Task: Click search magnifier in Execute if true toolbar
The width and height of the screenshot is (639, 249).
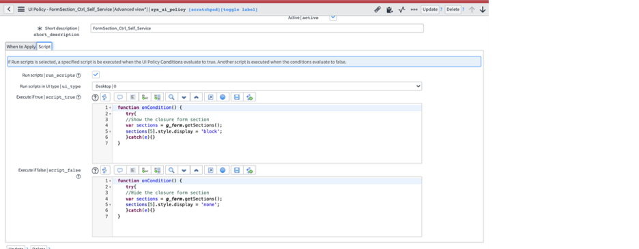Action: [171, 97]
